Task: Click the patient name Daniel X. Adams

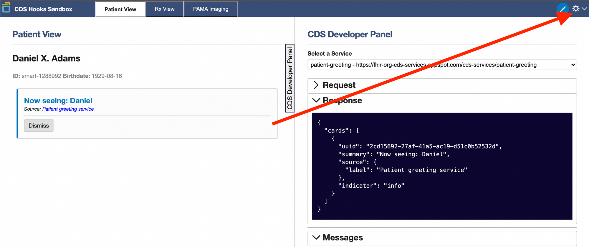Action: pyautogui.click(x=46, y=58)
